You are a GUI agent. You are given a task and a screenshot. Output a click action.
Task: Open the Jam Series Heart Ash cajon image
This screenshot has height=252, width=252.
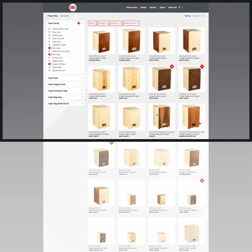pyautogui.click(x=132, y=155)
